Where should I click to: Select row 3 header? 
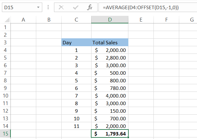point(5,42)
